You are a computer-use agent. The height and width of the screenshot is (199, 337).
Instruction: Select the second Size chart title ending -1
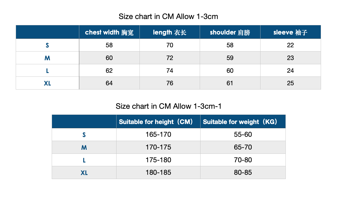click(x=168, y=106)
